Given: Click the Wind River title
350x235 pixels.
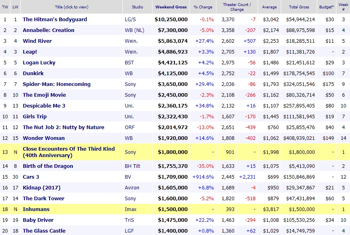Looking at the screenshot, I should coord(37,41).
